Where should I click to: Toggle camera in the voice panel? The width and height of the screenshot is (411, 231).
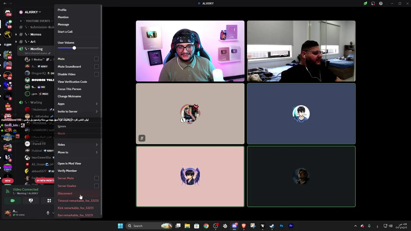click(13, 201)
